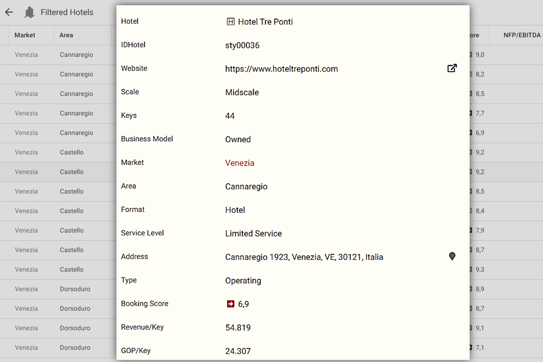Click the Filtered Hotels page title
The image size is (543, 362).
click(67, 12)
